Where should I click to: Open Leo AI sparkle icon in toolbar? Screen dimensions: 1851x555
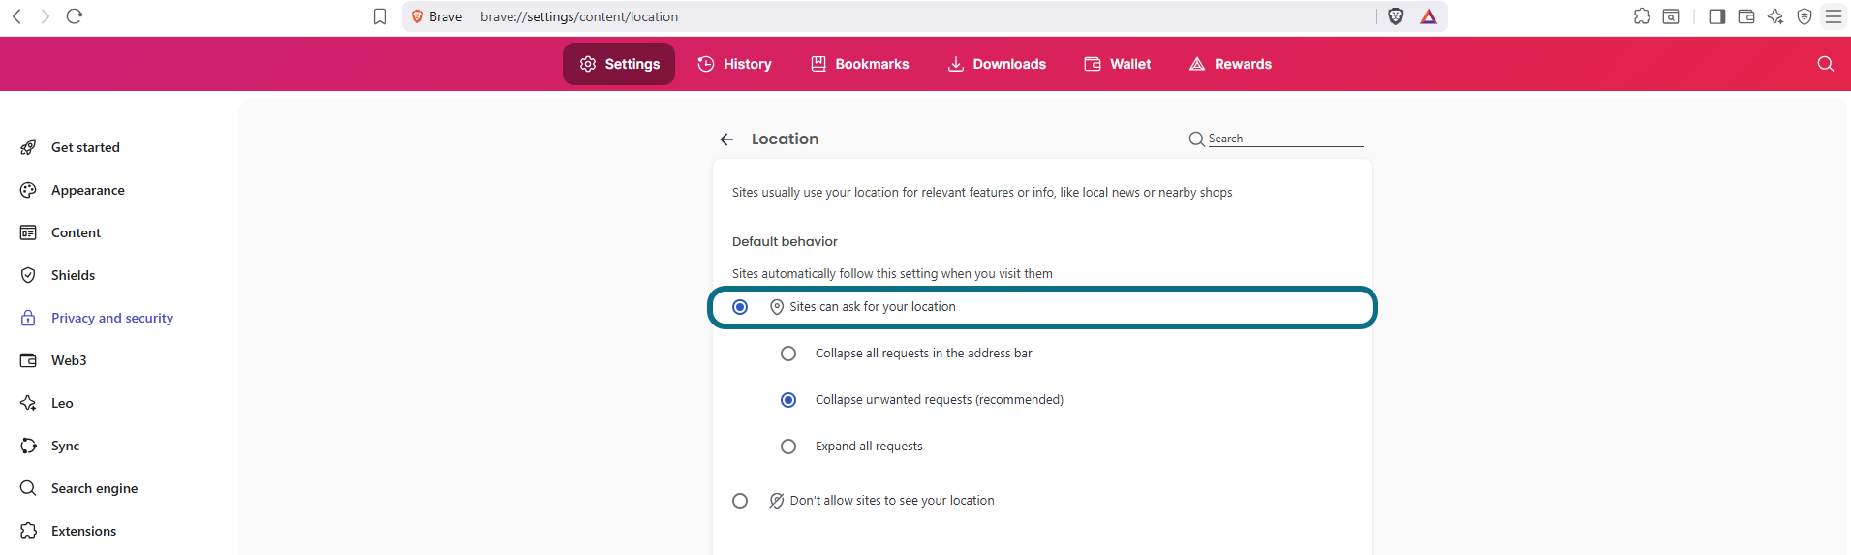tap(1775, 16)
